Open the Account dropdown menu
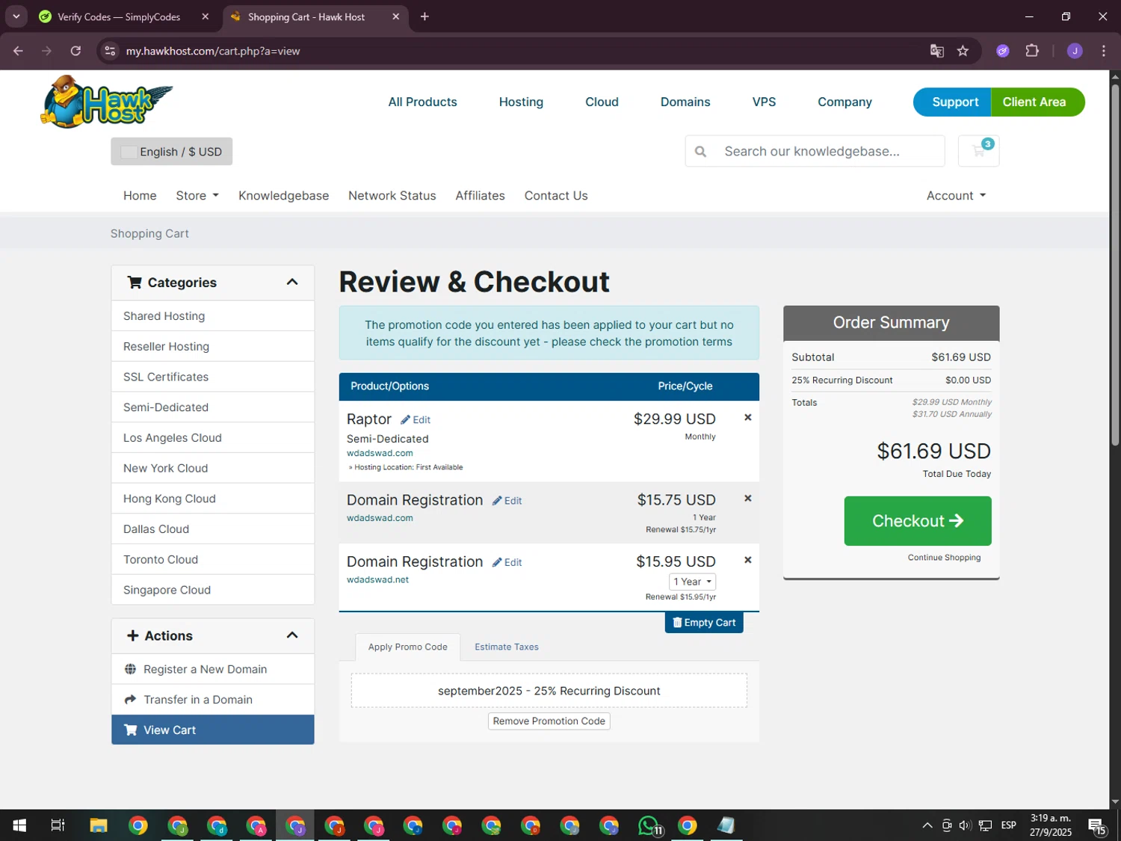 pos(956,196)
